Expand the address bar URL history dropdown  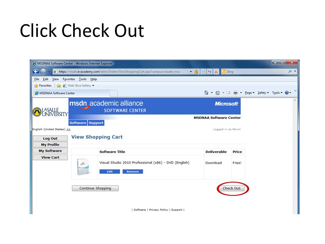click(x=191, y=72)
